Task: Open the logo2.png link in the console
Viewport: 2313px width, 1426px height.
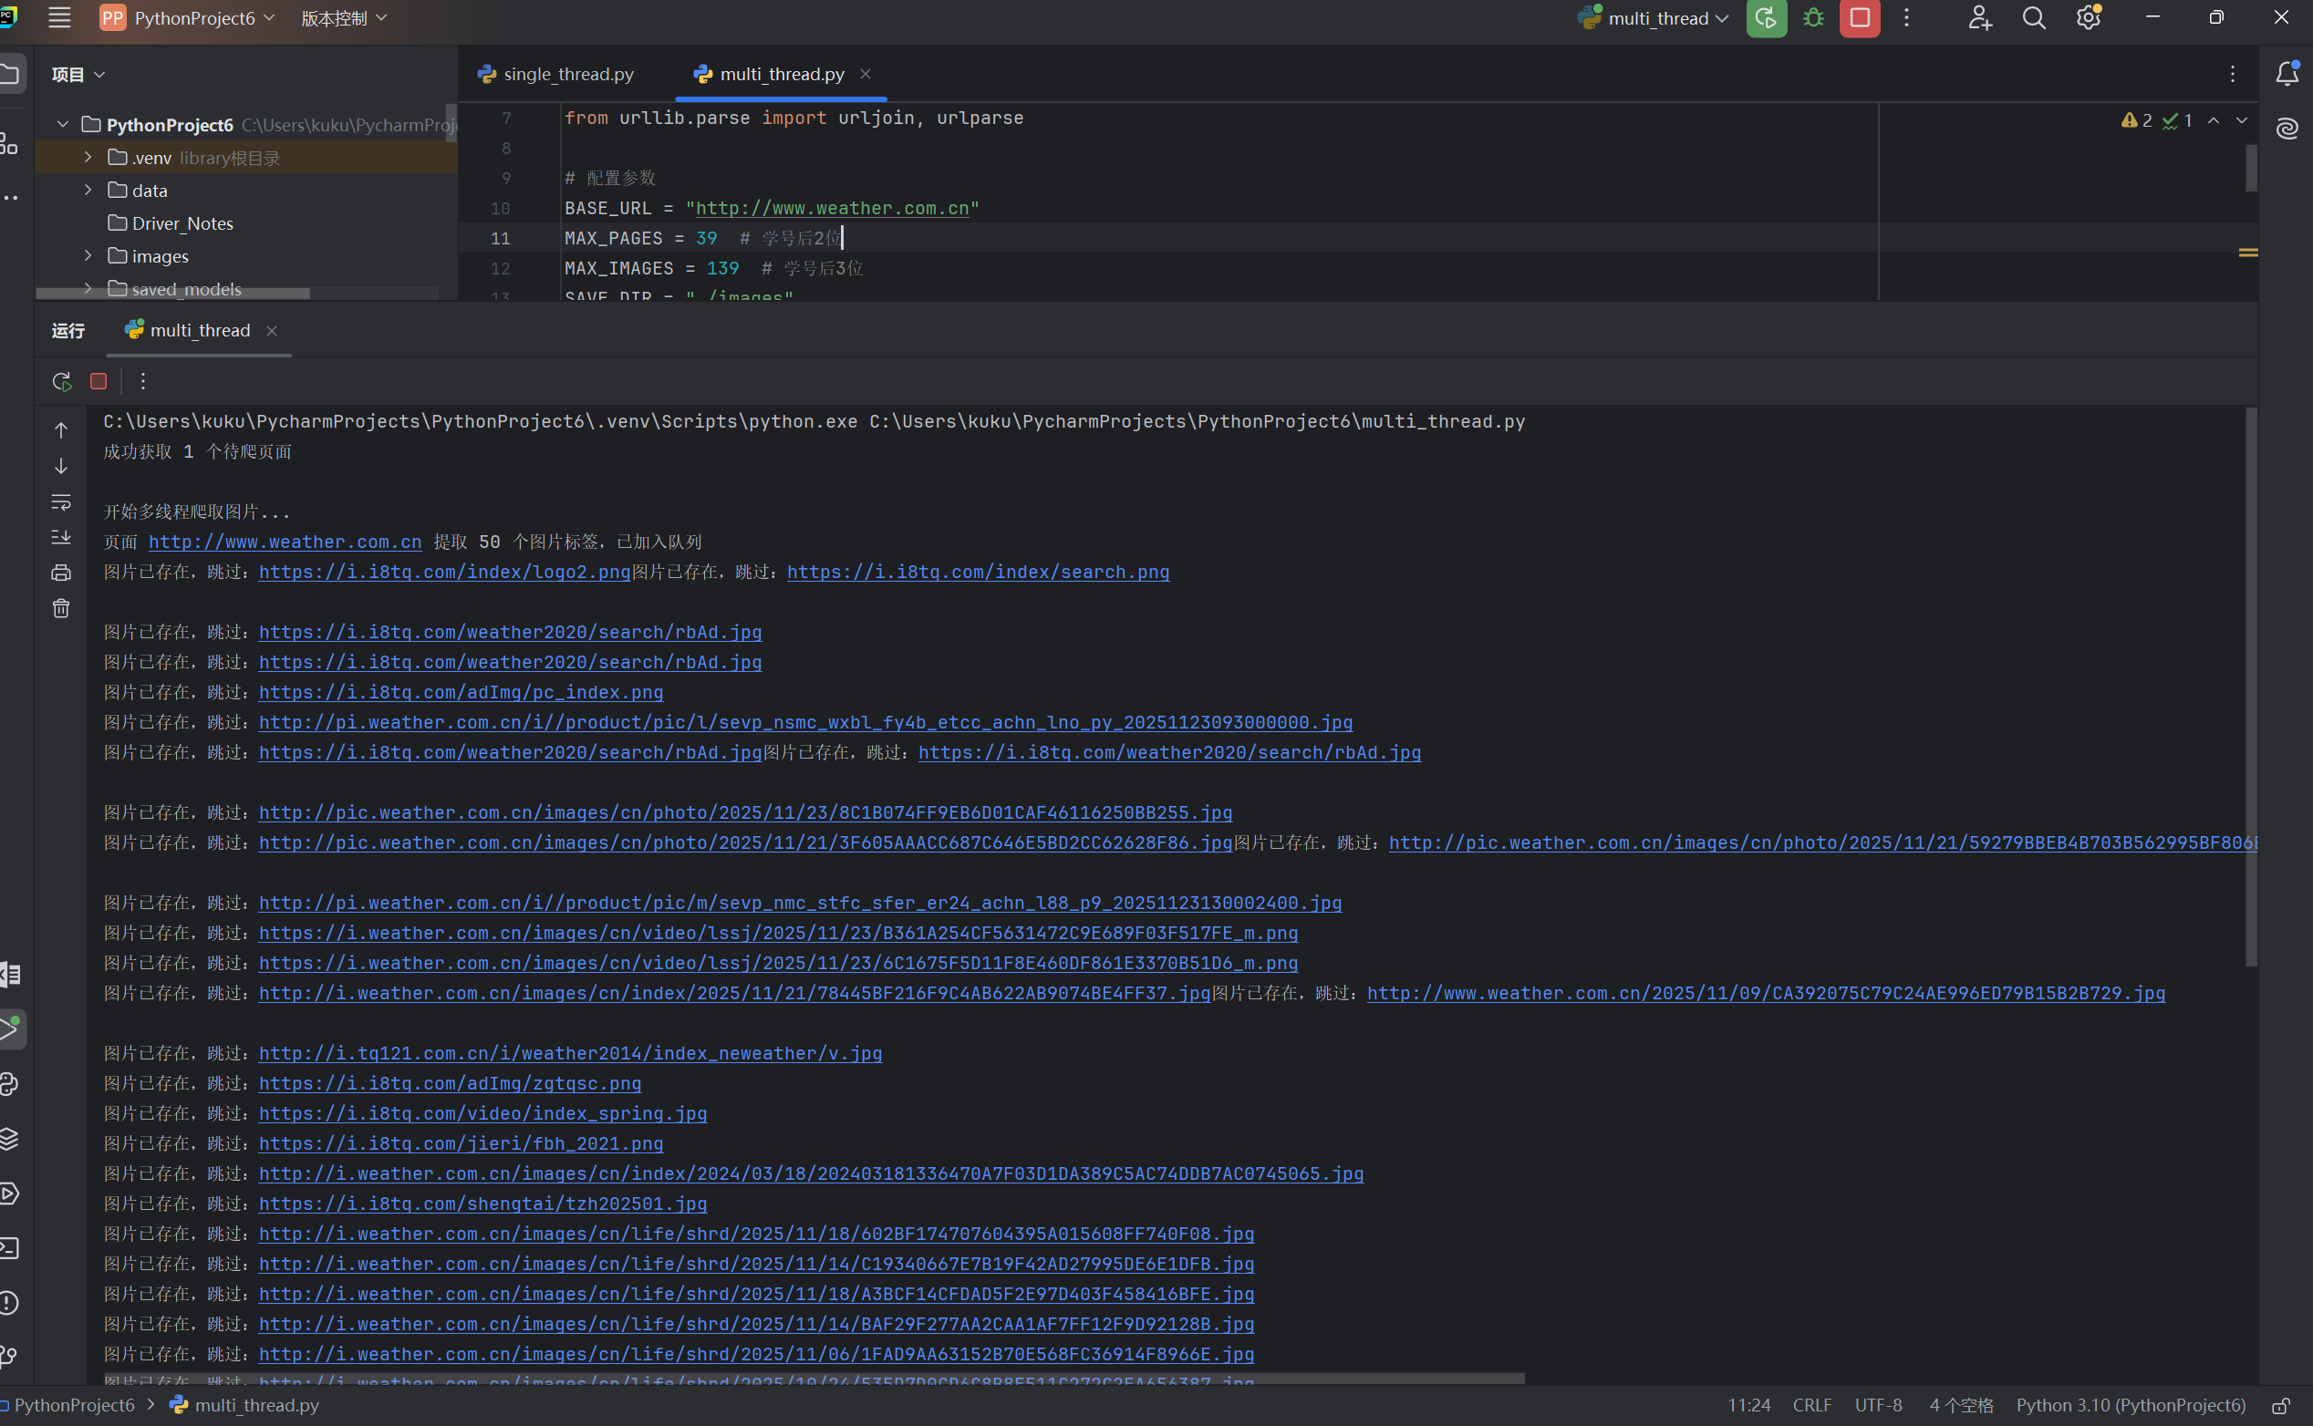Action: (443, 572)
